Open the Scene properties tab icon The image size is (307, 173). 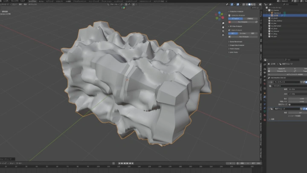pos(265,80)
